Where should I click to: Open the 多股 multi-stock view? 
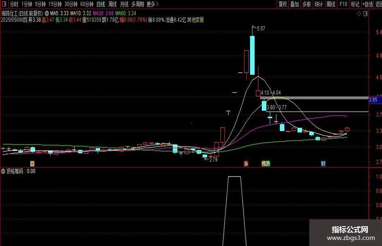tap(306, 4)
